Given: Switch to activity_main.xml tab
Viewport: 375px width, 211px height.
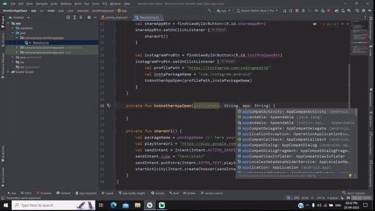Looking at the screenshot, I should 116,18.
